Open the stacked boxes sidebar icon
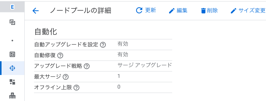 (x=12, y=96)
